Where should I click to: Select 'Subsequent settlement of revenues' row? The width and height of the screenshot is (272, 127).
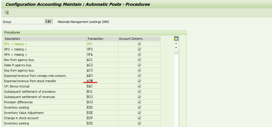[45, 97]
